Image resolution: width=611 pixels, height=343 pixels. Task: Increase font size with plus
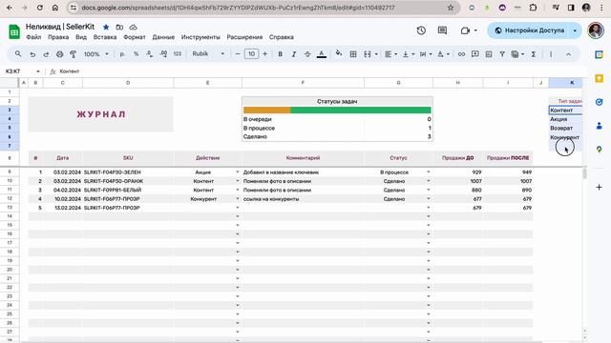click(265, 54)
